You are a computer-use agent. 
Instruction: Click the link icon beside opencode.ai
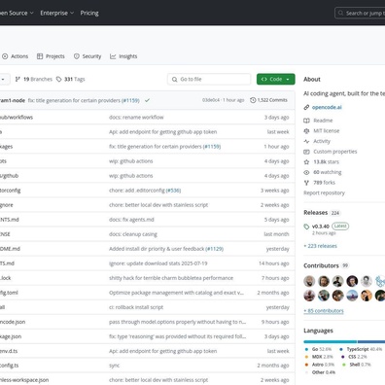[x=306, y=107]
